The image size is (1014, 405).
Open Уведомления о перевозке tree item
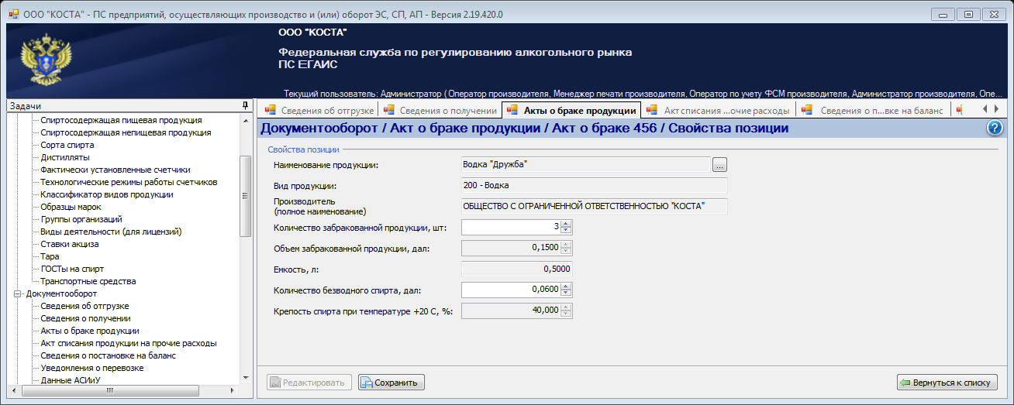tap(92, 369)
